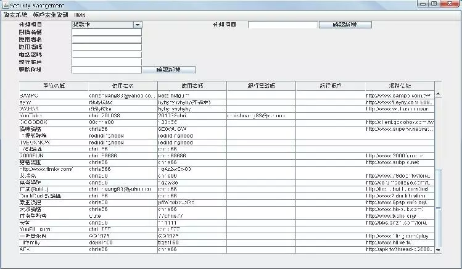Click the 網路位址 column header
Screen dimensions: 462x269
[x=400, y=86]
